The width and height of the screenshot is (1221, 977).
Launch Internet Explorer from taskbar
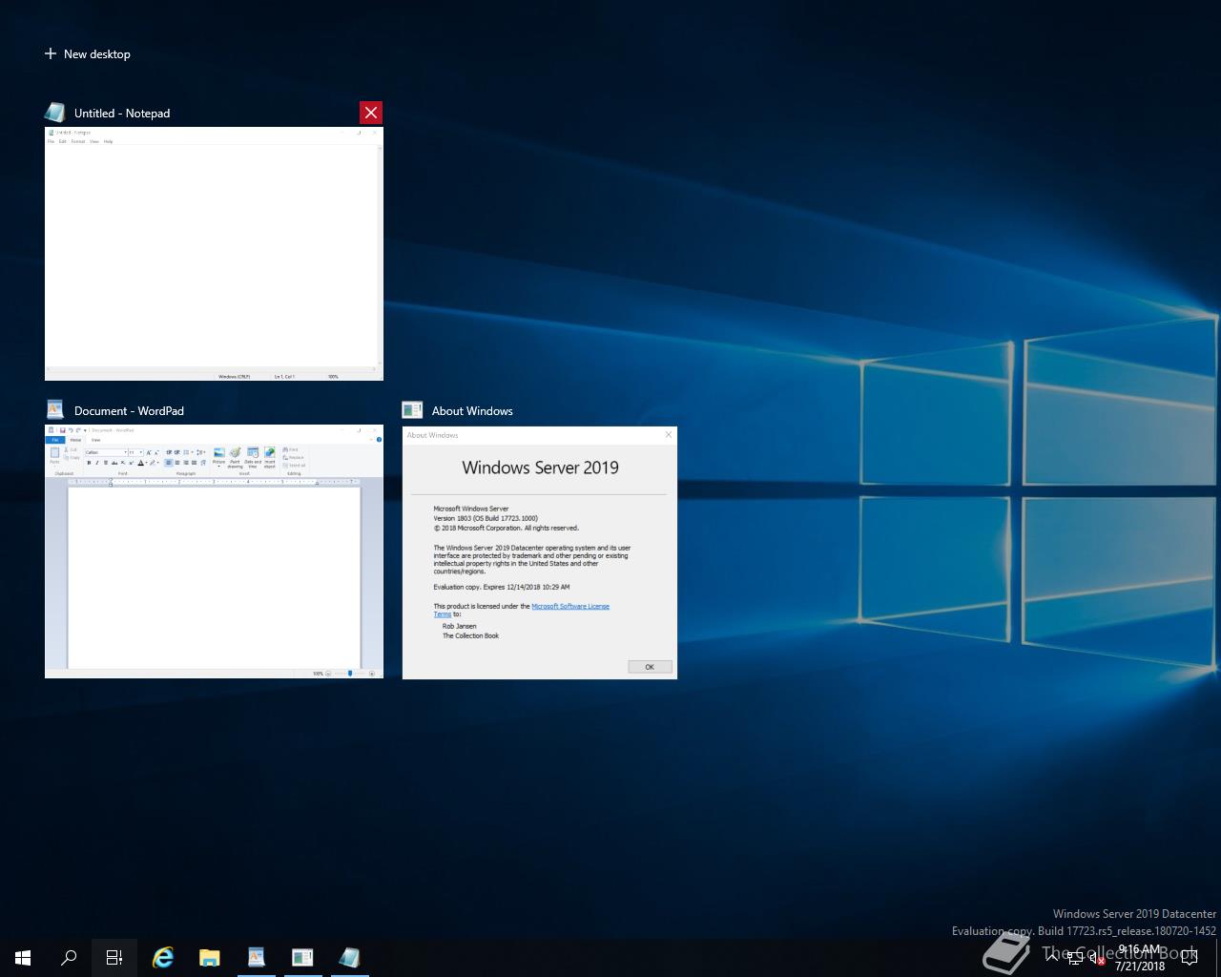tap(163, 958)
